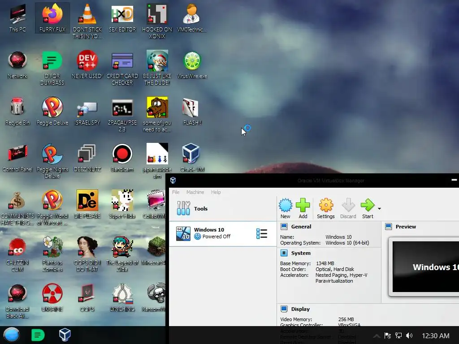Select the SEX EDITOR HxD desktop icon
Image resolution: width=459 pixels, height=344 pixels.
(122, 18)
